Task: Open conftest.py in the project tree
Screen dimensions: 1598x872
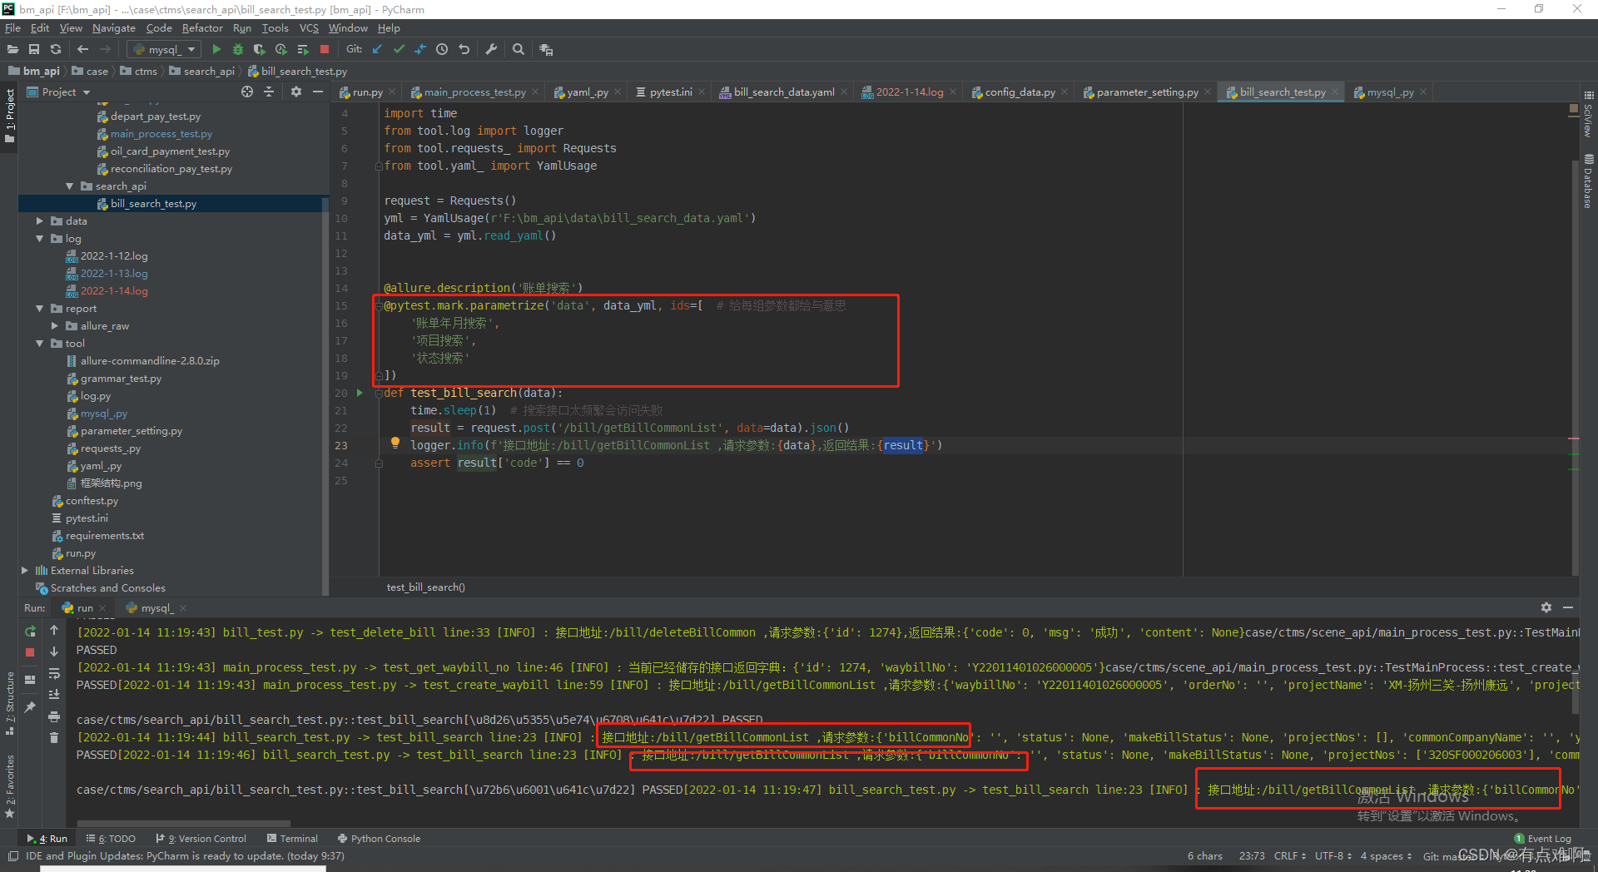Action: click(x=92, y=501)
